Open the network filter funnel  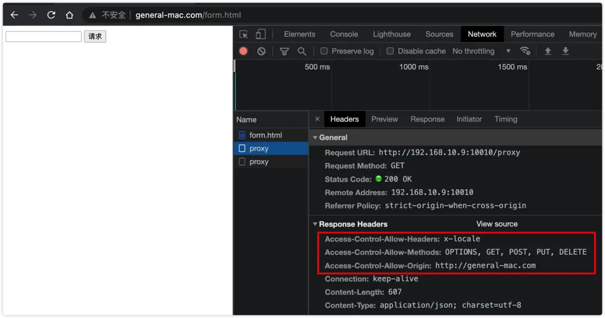click(284, 51)
